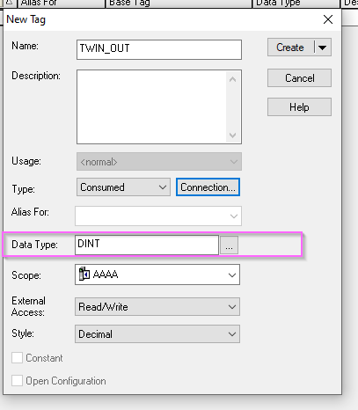Click the Alias For column header behind dialog
Screen dimensions: 358x410
pos(62,4)
